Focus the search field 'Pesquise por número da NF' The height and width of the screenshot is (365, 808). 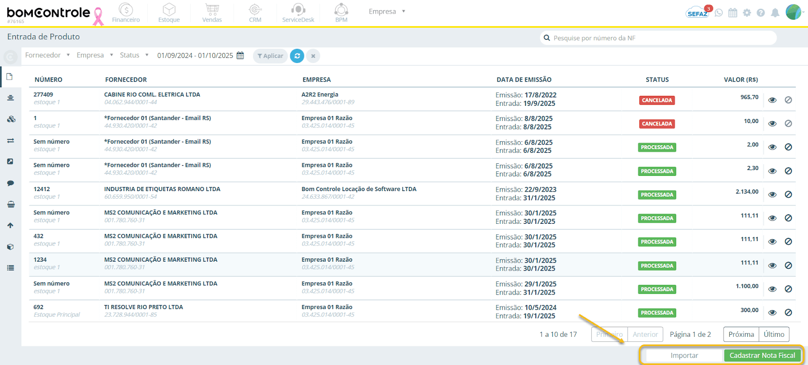659,38
